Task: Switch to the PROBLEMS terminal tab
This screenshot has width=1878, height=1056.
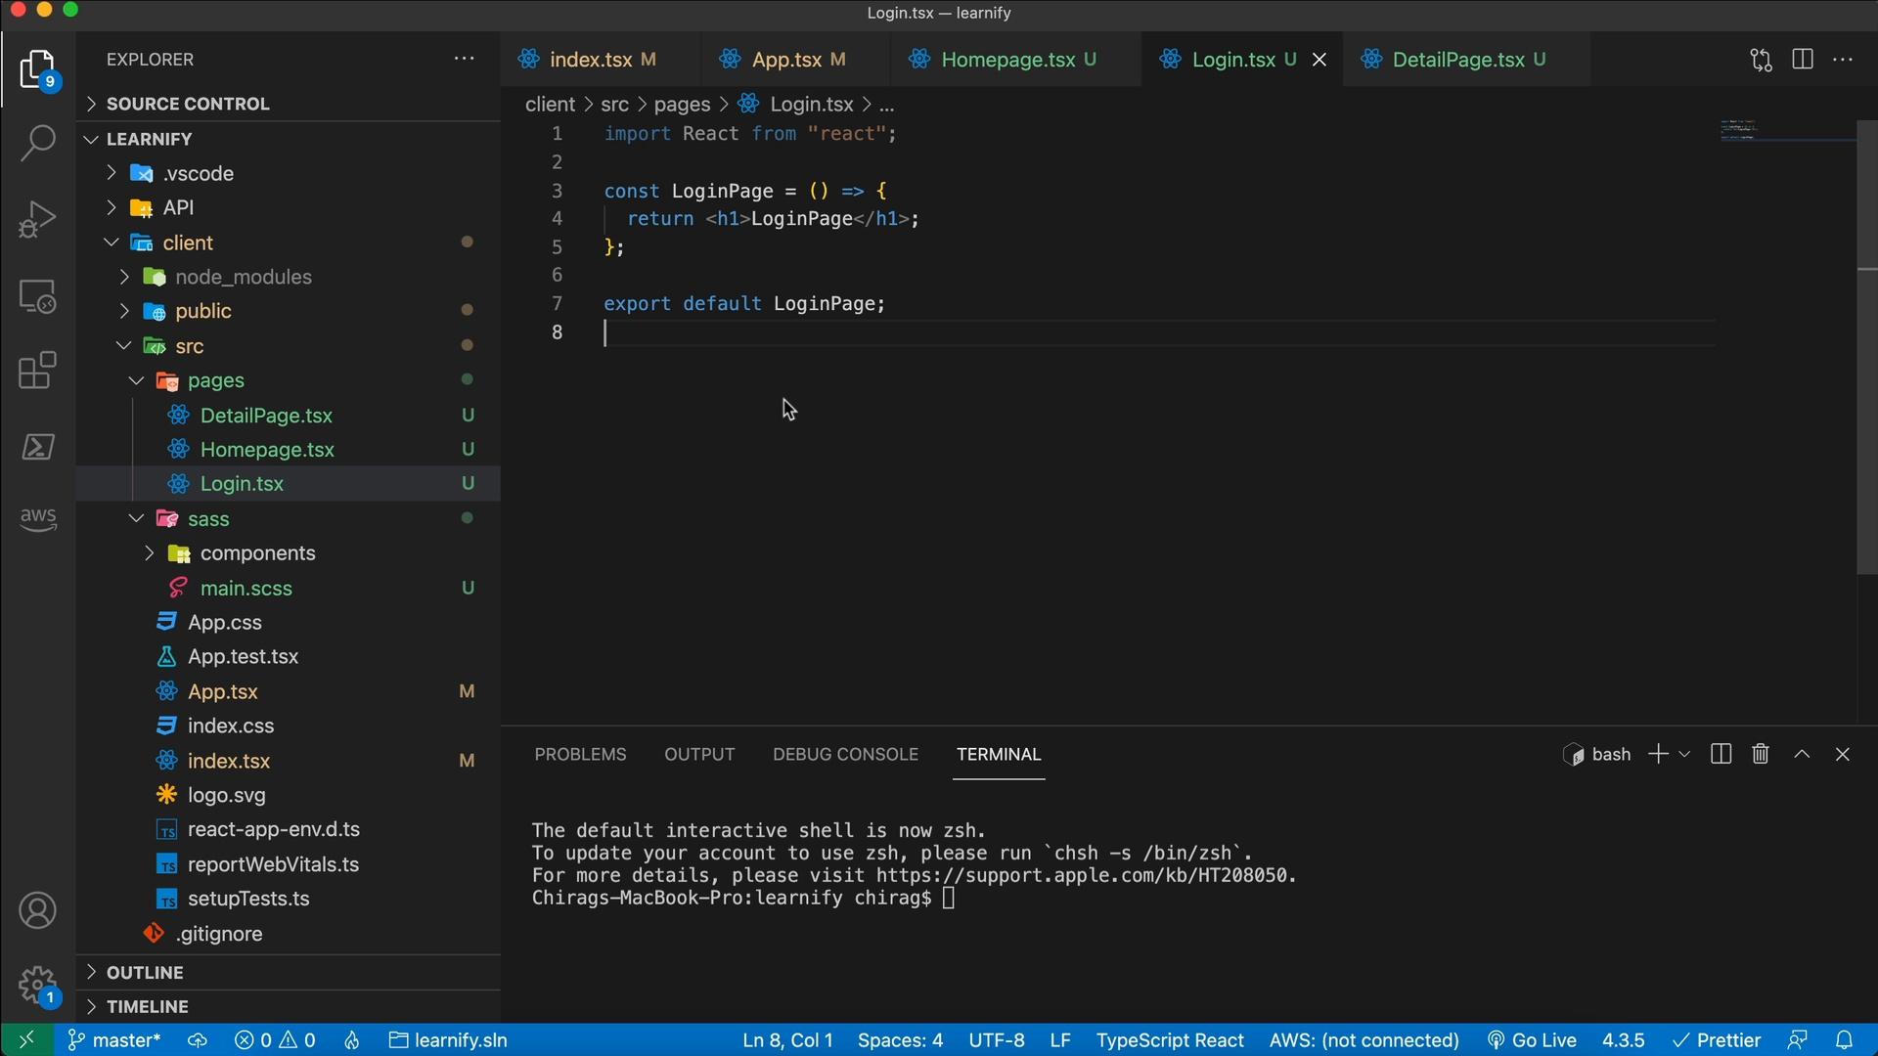Action: point(580,754)
